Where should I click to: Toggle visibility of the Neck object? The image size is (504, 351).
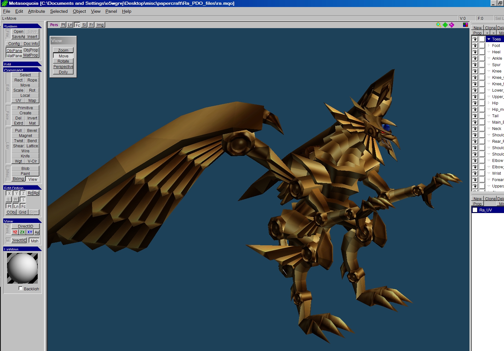click(475, 128)
